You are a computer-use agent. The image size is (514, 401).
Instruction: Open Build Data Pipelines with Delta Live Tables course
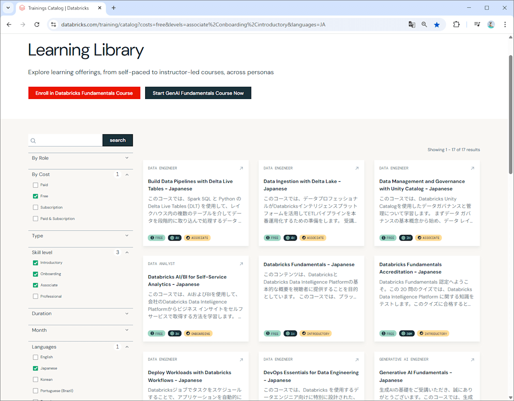[x=190, y=185]
